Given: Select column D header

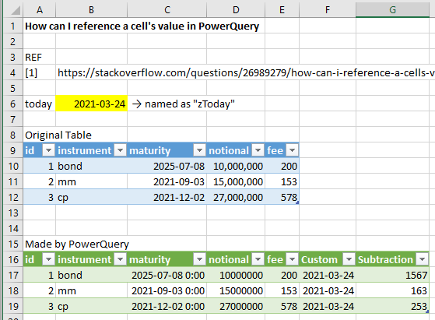Looking at the screenshot, I should (x=236, y=9).
